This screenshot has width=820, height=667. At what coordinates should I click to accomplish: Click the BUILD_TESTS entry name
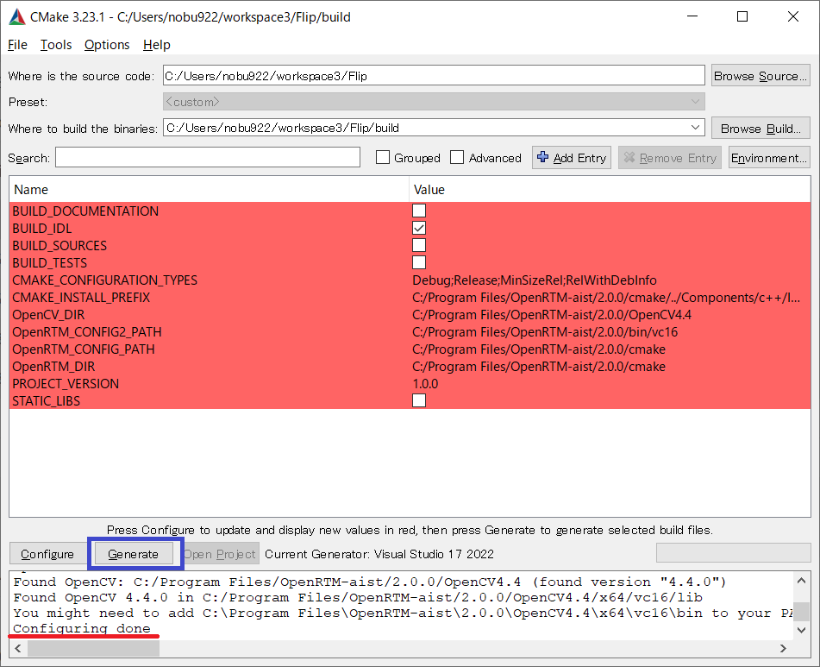pyautogui.click(x=50, y=262)
